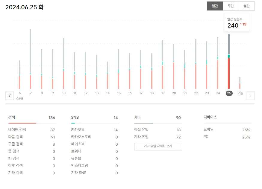Click the 검색 section header
The height and width of the screenshot is (189, 262).
point(12,118)
